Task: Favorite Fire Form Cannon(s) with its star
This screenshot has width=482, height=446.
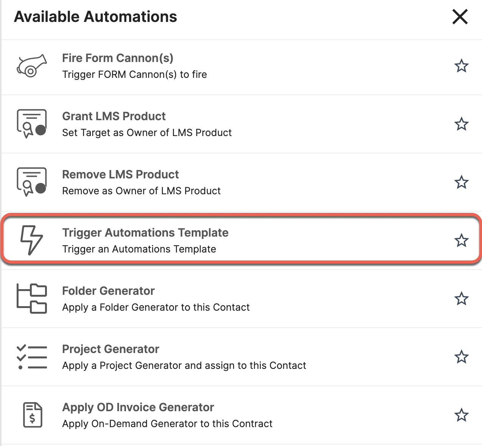Action: tap(461, 66)
